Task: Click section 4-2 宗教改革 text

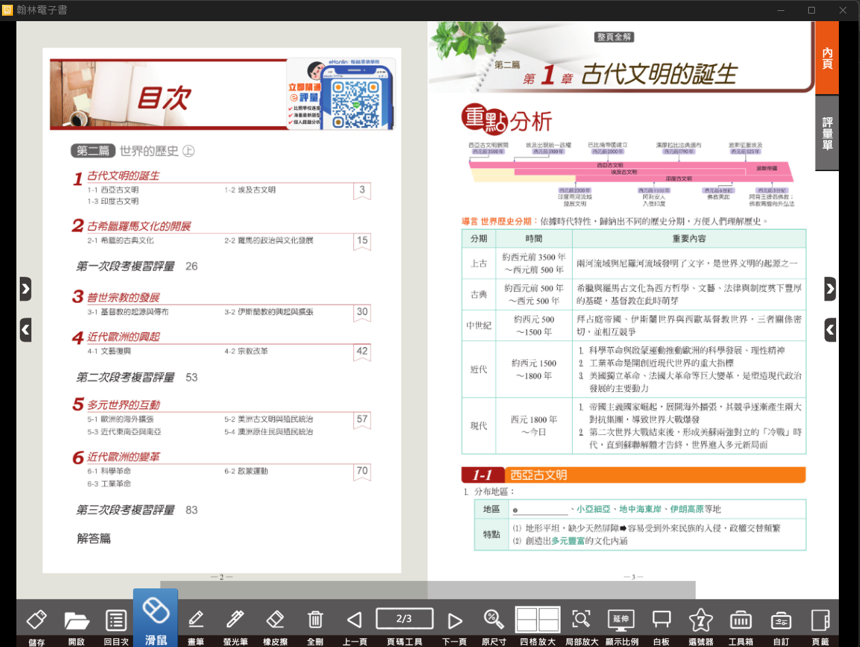Action: pos(246,351)
